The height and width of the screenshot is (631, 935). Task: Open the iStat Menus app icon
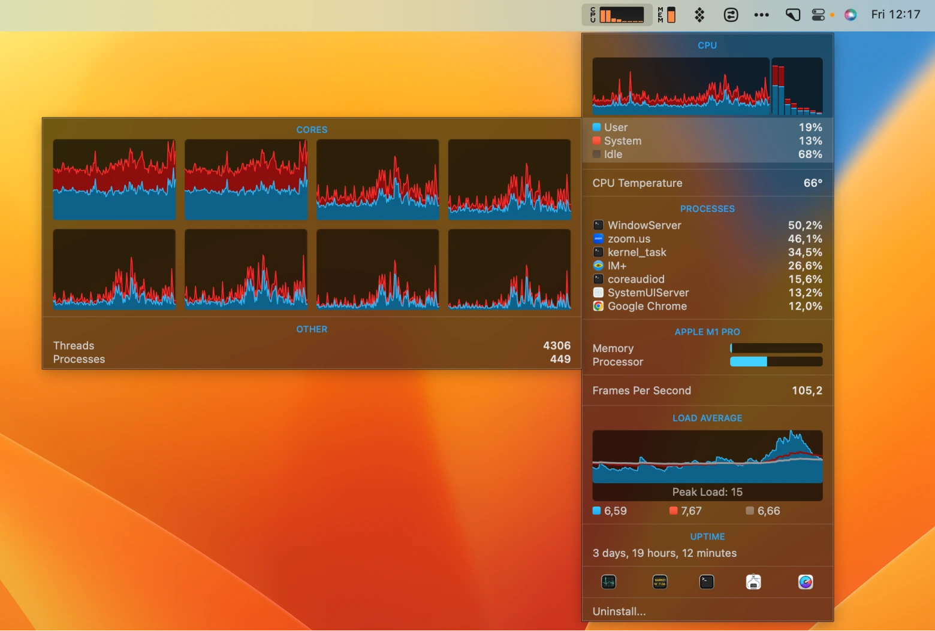point(806,582)
